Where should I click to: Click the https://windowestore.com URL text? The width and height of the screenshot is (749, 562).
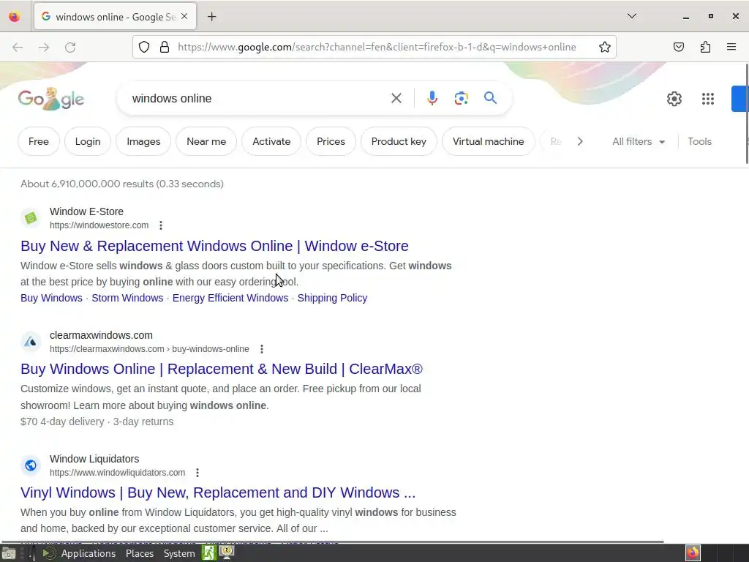99,225
